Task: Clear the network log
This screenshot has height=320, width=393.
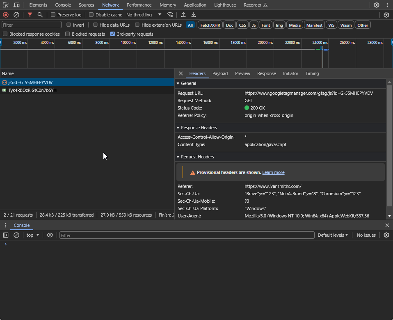Action: [x=16, y=15]
